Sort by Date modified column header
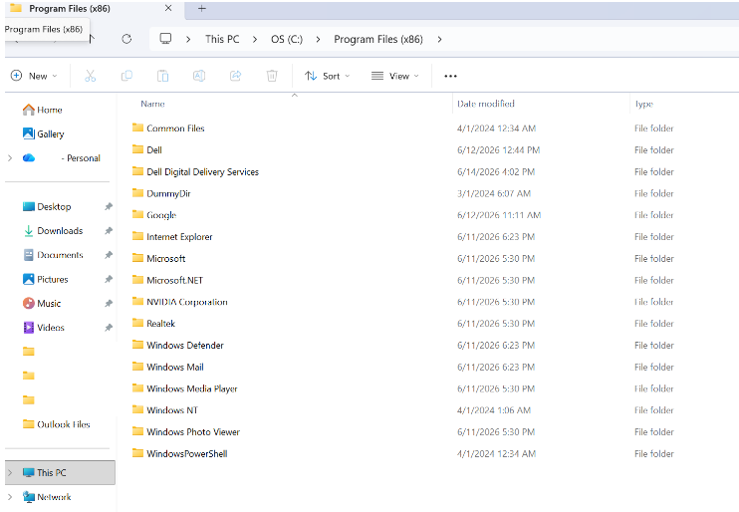 click(485, 104)
